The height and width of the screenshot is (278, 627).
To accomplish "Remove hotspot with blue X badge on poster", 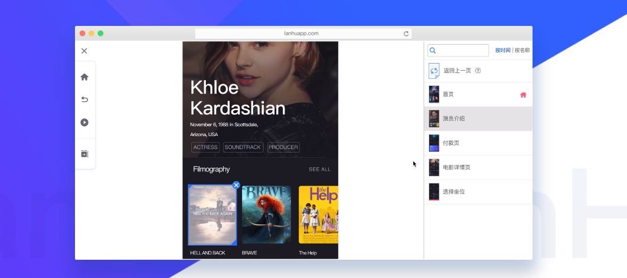I will click(236, 185).
